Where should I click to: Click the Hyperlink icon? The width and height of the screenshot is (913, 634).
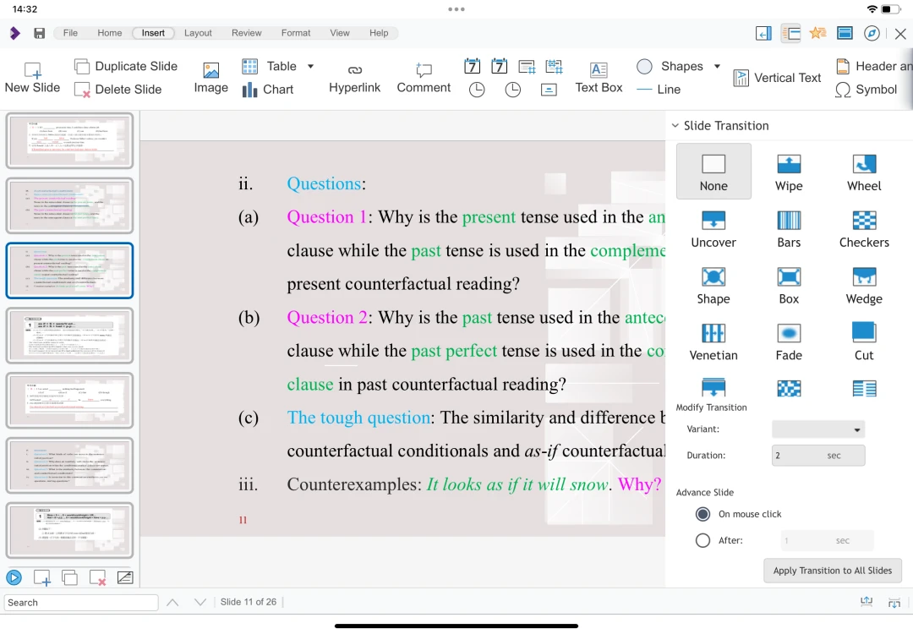coord(354,77)
